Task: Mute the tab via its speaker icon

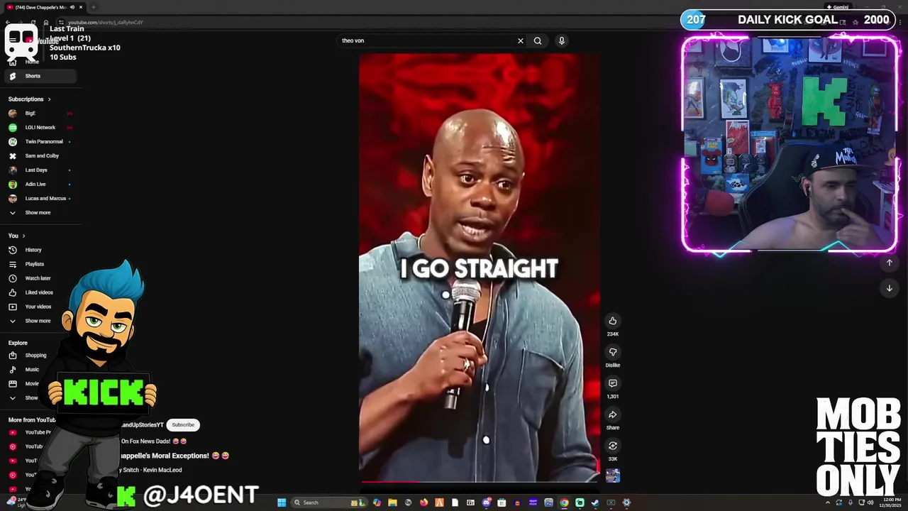Action: (x=72, y=7)
